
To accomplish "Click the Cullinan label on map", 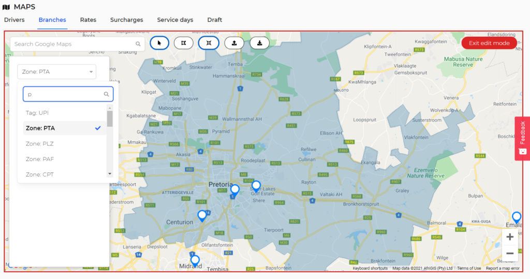I will click(x=306, y=159).
